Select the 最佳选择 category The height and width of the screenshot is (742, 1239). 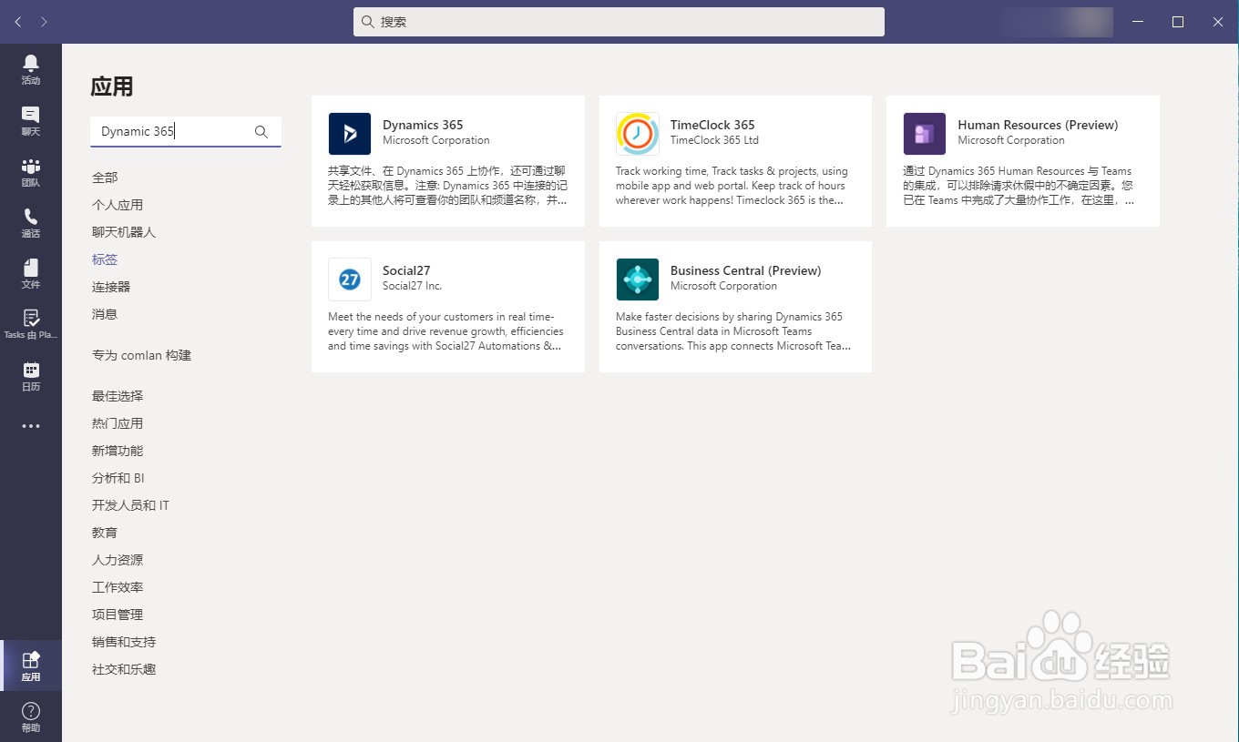pyautogui.click(x=118, y=396)
